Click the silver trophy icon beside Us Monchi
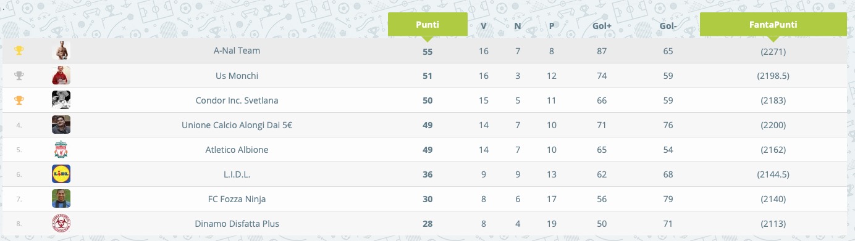The height and width of the screenshot is (241, 855). point(19,76)
